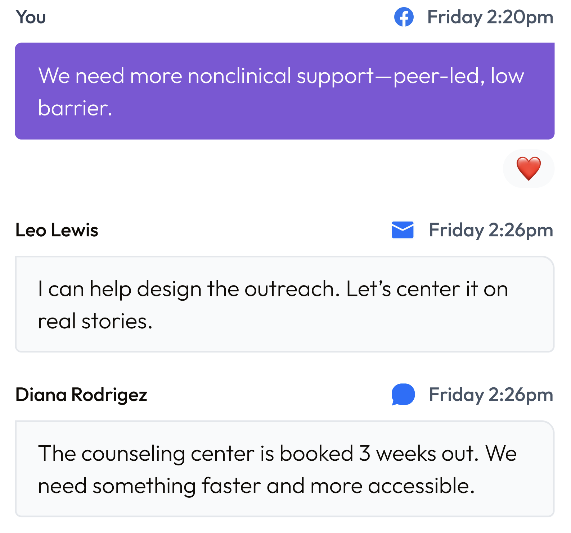Select Leo Lewis's message about outreach design
571x533 pixels.
click(x=284, y=304)
